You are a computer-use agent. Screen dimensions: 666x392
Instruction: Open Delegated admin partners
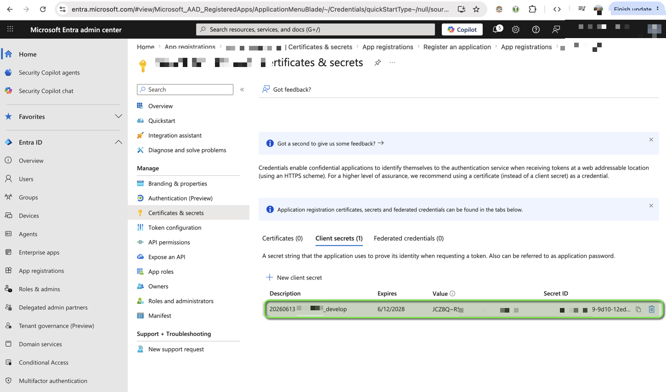click(53, 308)
